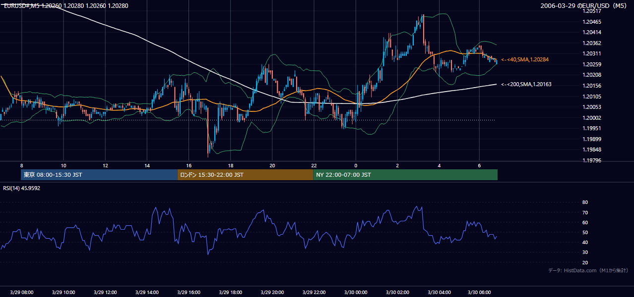Click price level 1.20465 on axis

(593, 22)
